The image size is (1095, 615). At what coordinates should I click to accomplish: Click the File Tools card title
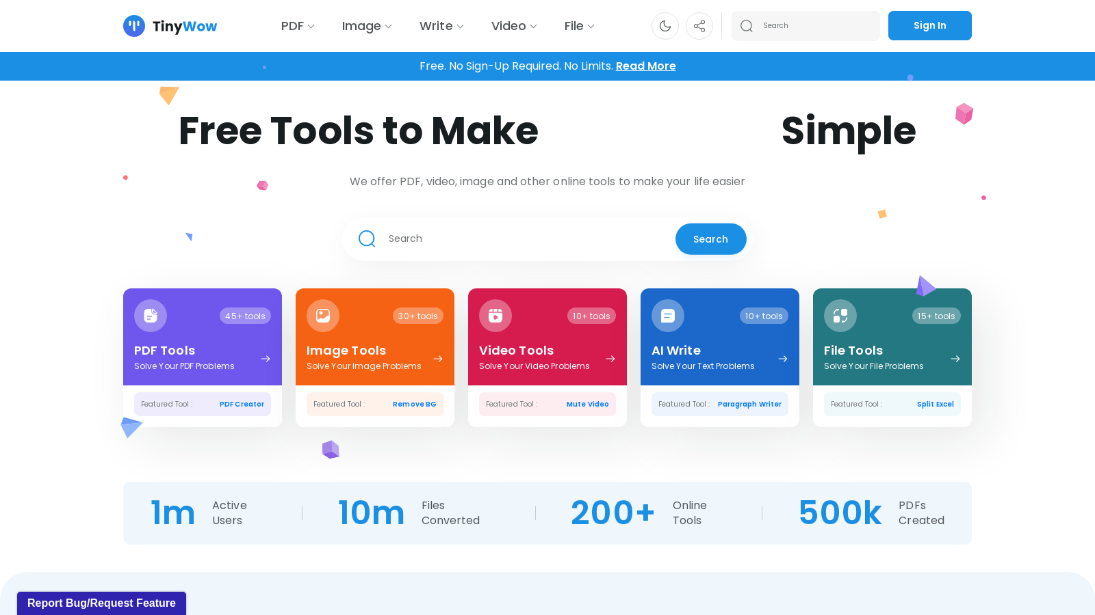[853, 351]
